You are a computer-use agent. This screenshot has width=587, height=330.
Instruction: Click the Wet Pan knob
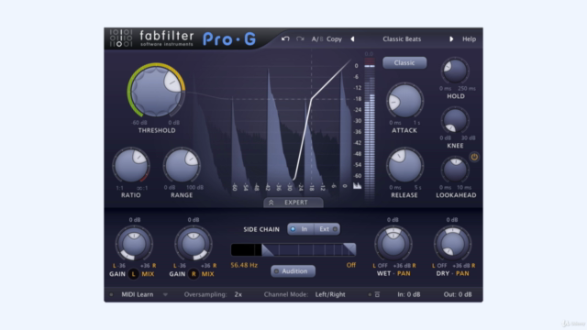point(393,244)
